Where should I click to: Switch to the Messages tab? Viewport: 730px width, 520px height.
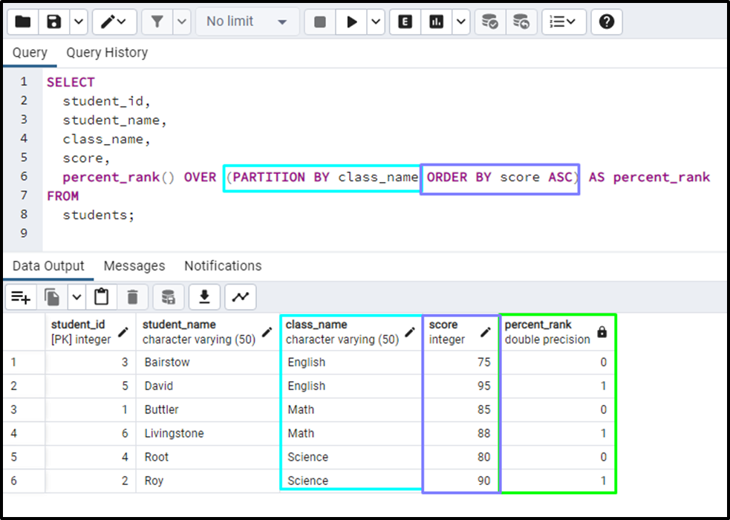134,265
